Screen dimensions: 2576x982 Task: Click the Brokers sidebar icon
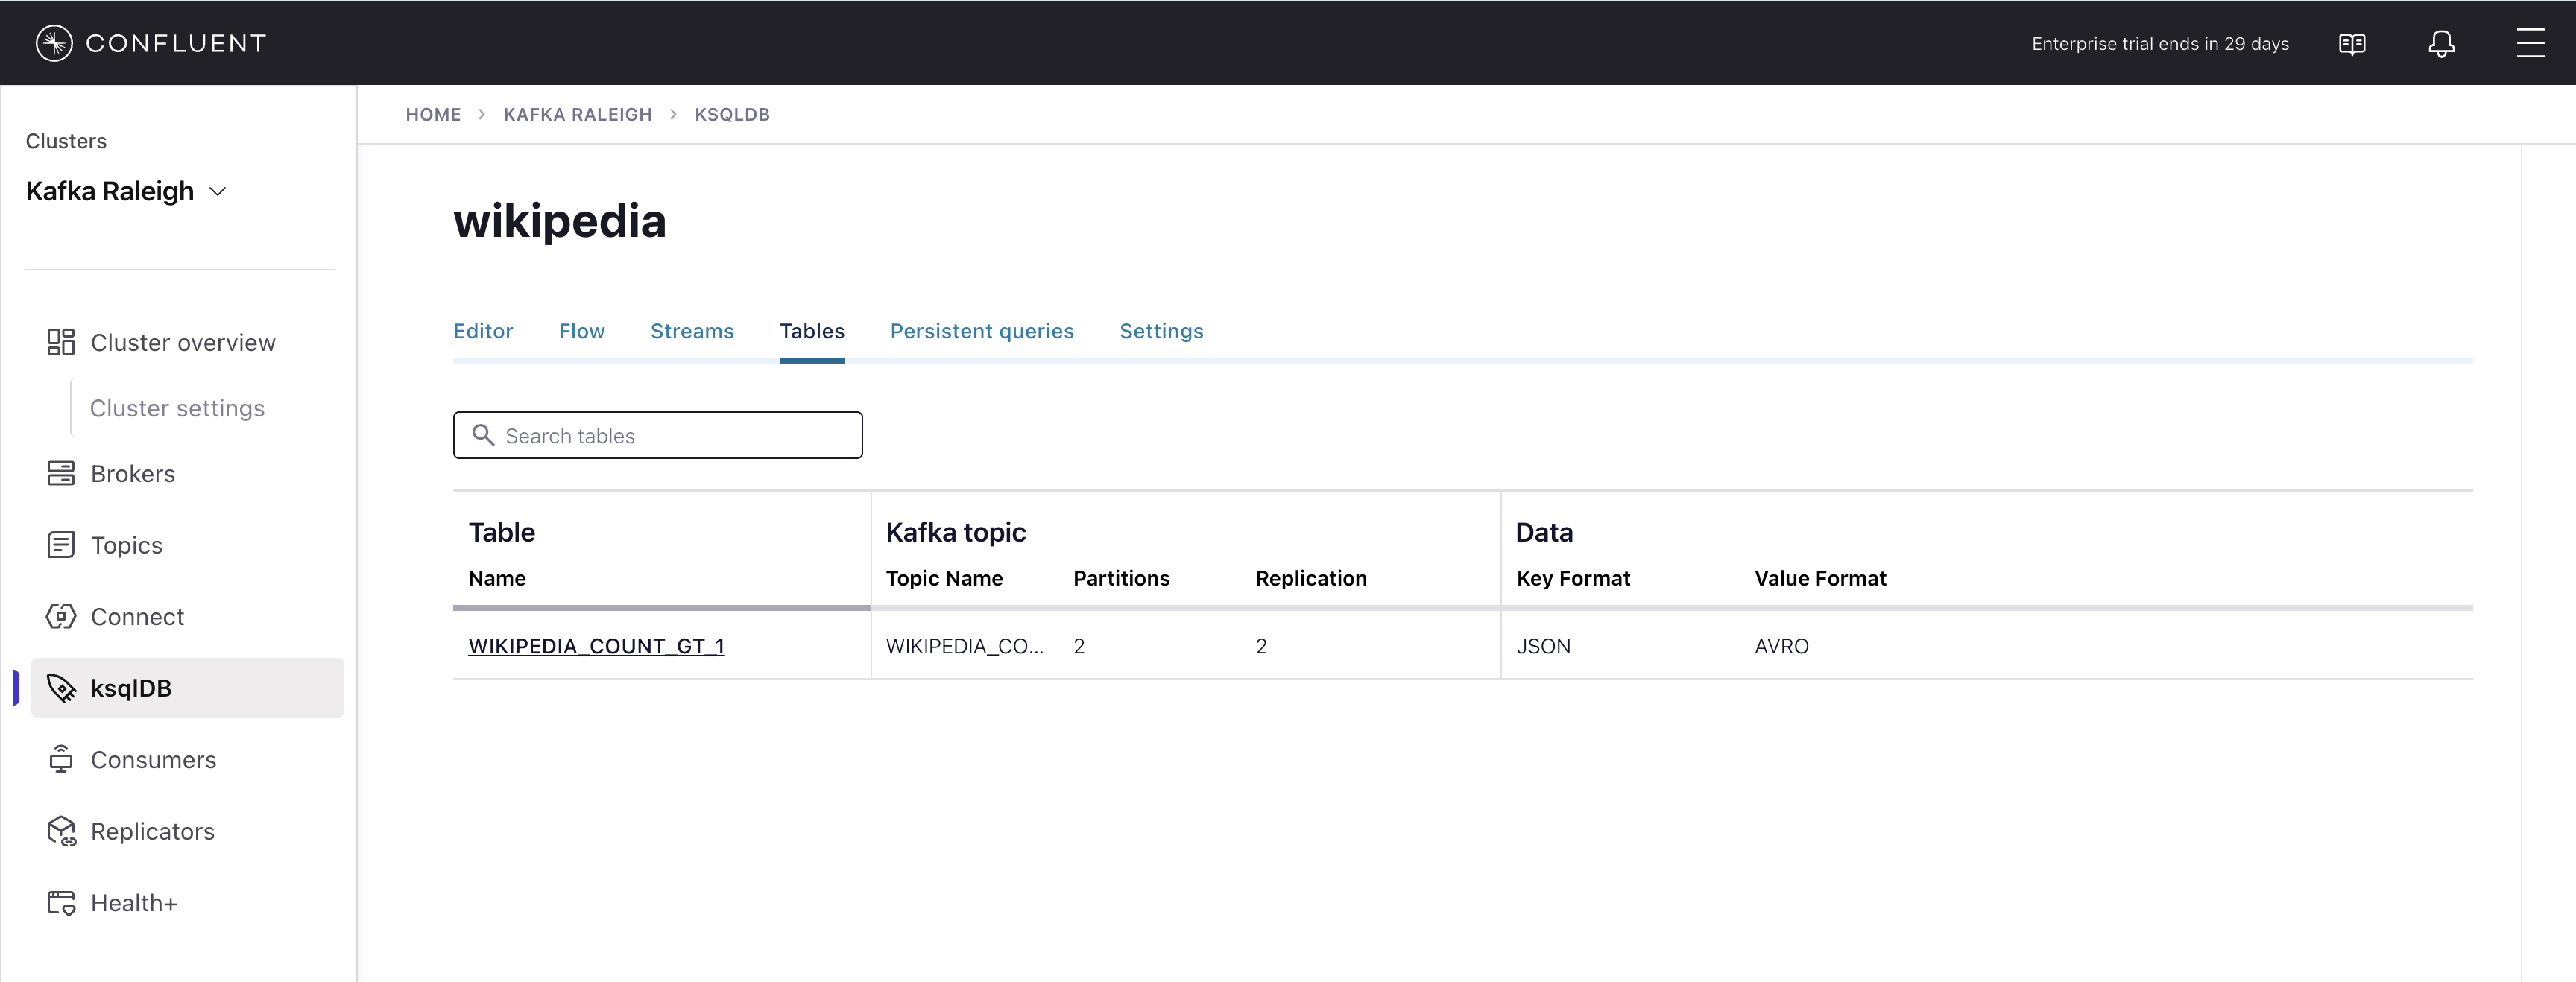point(61,473)
